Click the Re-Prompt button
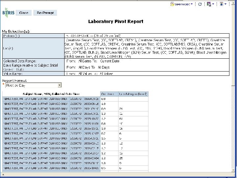 [45, 13]
